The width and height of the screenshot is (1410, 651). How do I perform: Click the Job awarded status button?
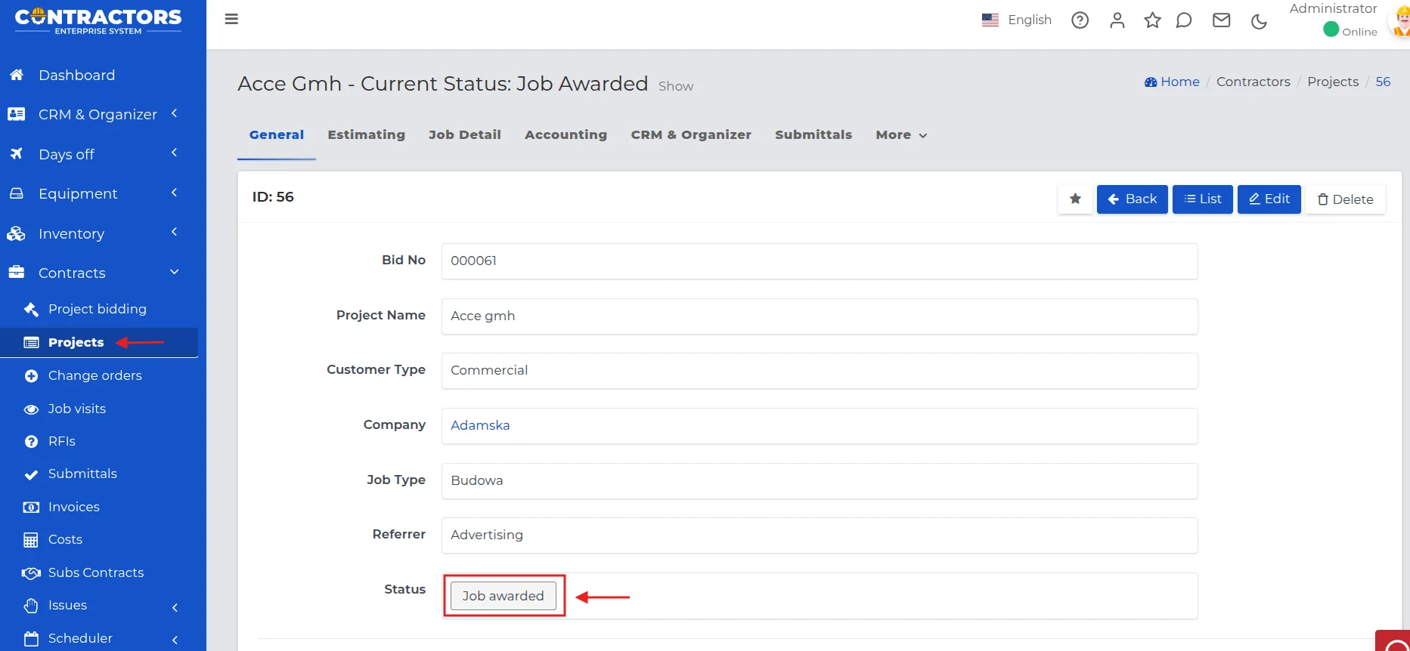point(503,596)
